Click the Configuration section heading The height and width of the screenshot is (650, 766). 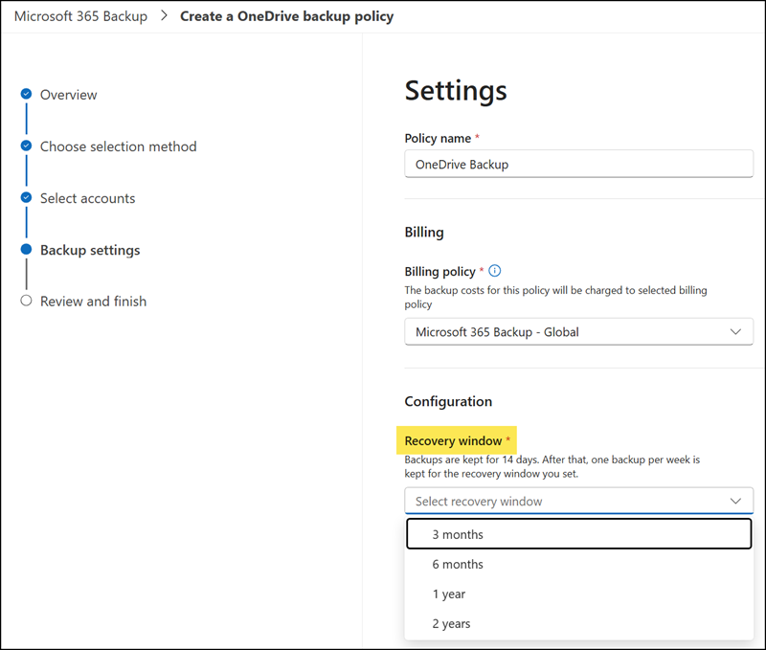tap(448, 401)
